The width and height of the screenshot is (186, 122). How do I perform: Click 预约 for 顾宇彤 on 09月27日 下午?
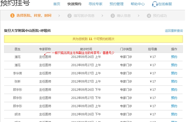(x=174, y=98)
